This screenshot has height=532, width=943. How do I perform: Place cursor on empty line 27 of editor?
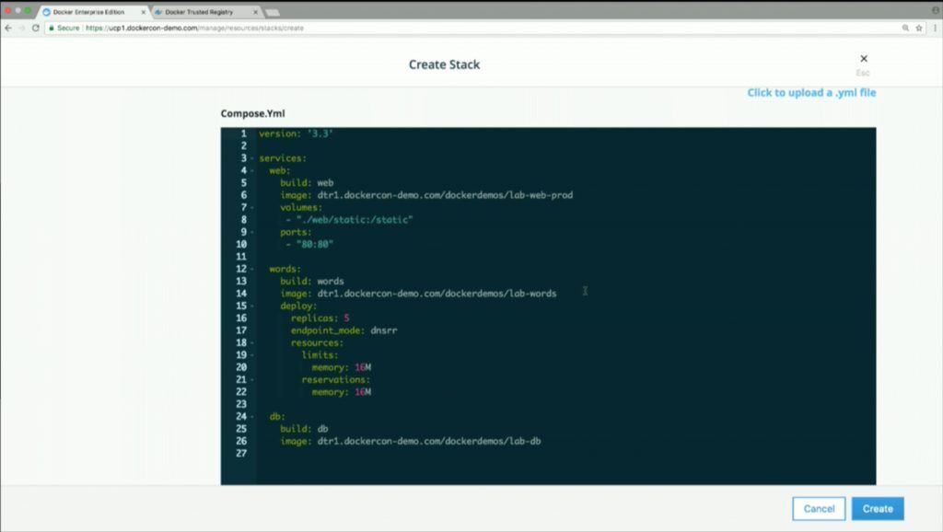[565, 453]
